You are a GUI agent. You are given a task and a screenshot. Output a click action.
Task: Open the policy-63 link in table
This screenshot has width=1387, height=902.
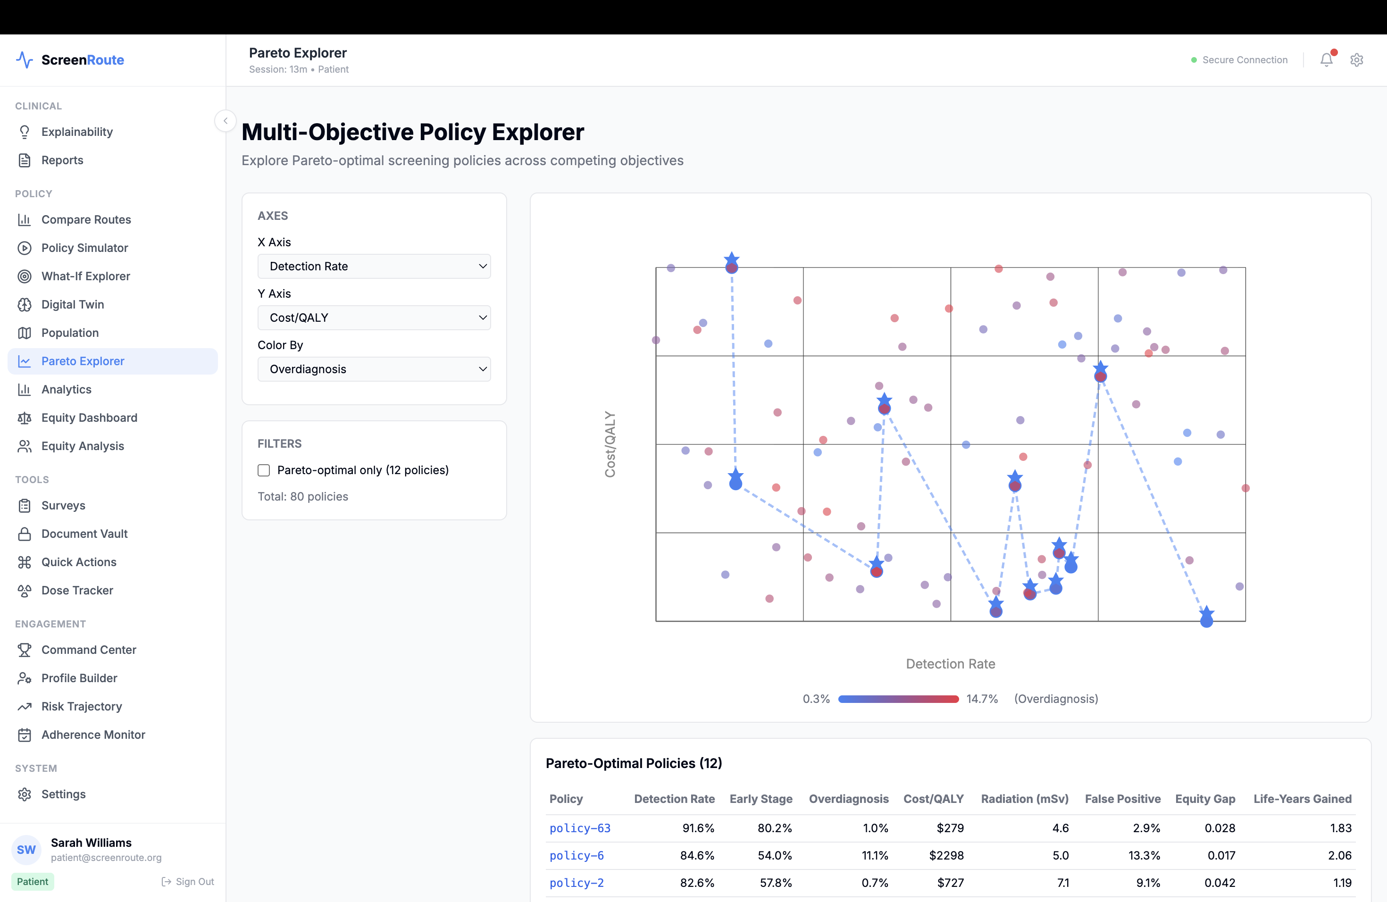click(580, 828)
